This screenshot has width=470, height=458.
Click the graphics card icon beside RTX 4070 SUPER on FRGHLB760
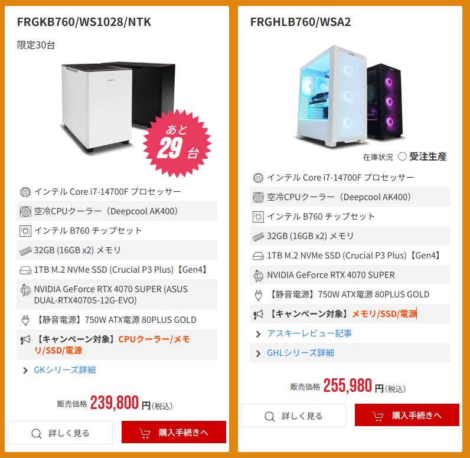click(258, 276)
